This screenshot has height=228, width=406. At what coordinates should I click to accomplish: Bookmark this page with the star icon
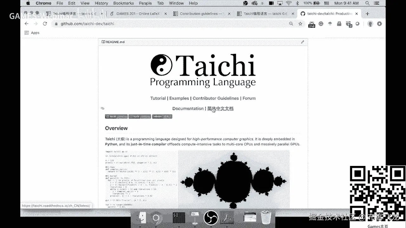click(300, 24)
